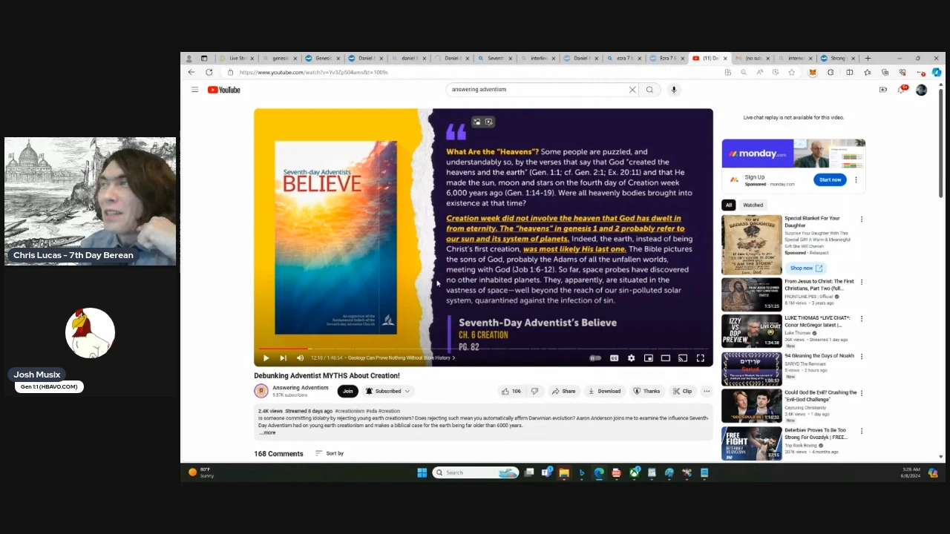
Task: Open Answering Adventism channel avatar
Action: (x=261, y=391)
